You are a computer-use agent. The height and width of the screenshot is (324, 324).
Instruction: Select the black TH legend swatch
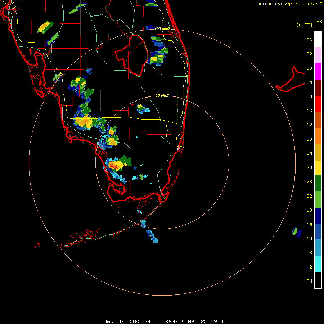(x=318, y=280)
